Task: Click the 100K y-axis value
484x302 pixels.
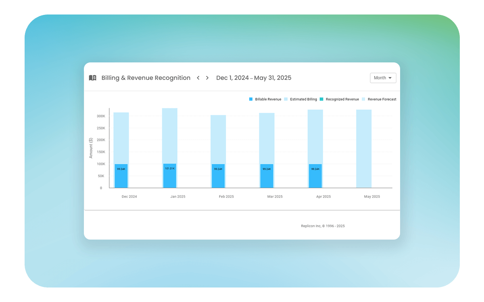Action: [x=101, y=164]
